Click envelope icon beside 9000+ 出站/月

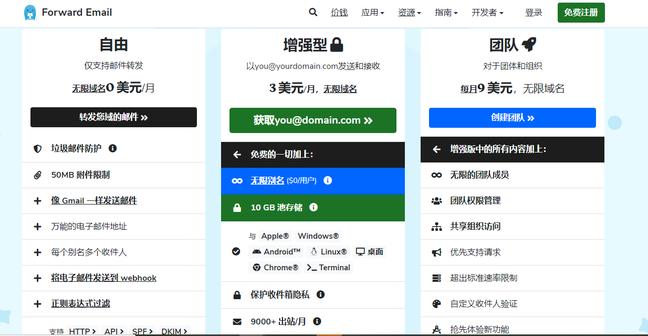pyautogui.click(x=237, y=321)
